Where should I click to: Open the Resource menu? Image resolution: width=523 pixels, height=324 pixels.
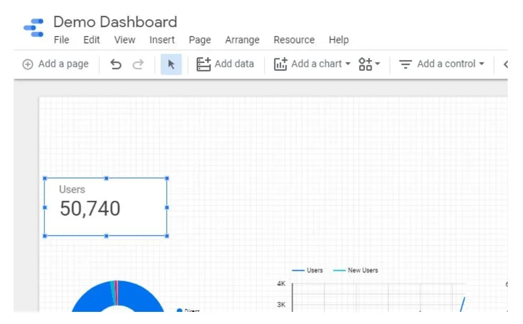pos(294,40)
